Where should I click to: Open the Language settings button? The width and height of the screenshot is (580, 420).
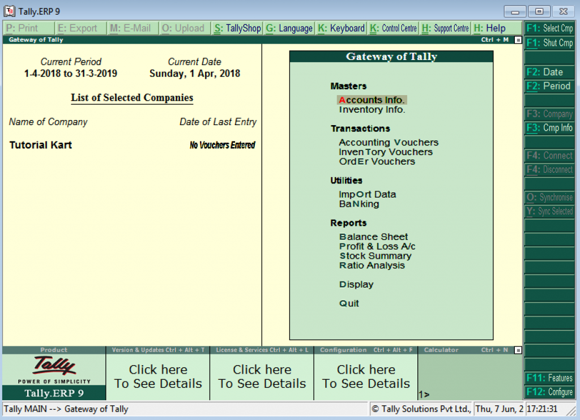(289, 28)
